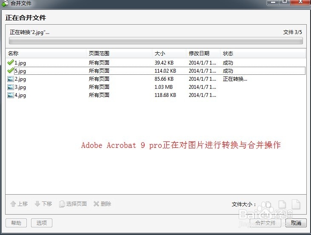Select the 2.jpg file name
Image resolution: width=311 pixels, height=235 pixels.
(20, 79)
